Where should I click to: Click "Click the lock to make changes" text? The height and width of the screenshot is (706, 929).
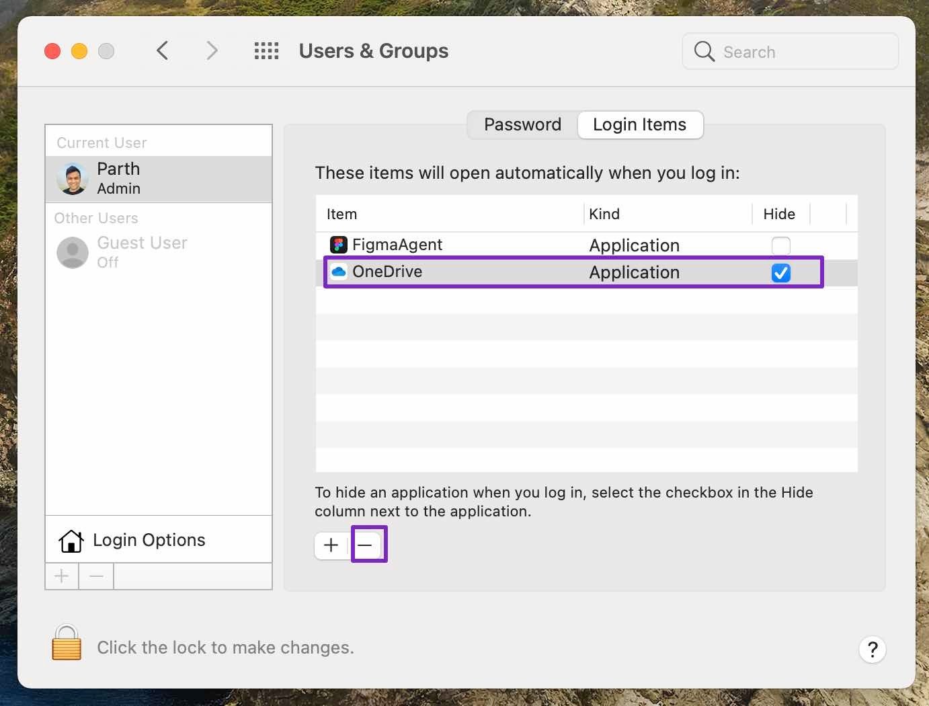[x=225, y=648]
